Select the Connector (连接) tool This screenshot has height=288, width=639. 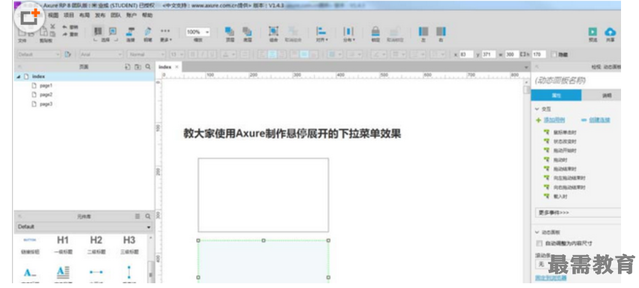(131, 34)
